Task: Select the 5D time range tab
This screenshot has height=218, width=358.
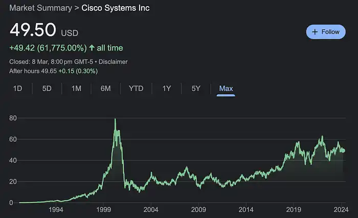Action: (x=47, y=89)
